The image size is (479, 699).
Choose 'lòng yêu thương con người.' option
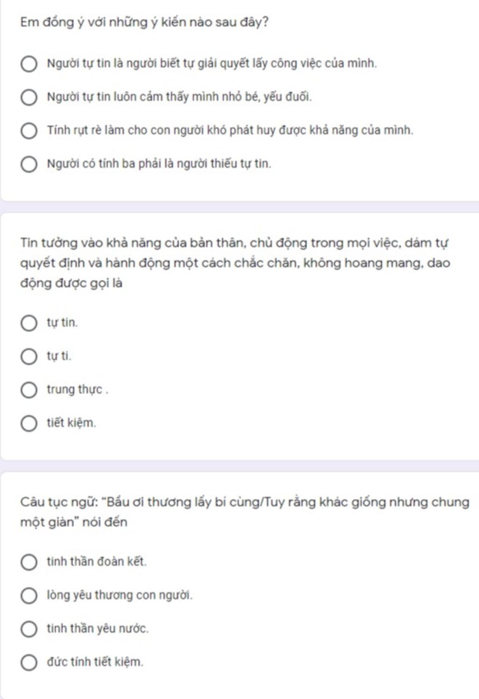pyautogui.click(x=29, y=596)
